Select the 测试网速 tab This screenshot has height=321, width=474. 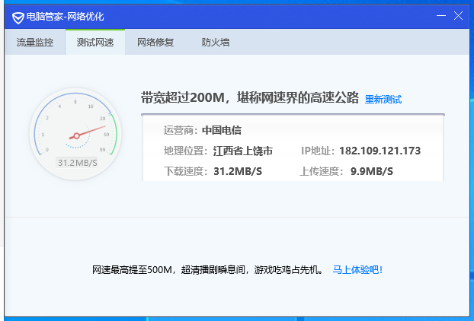95,42
